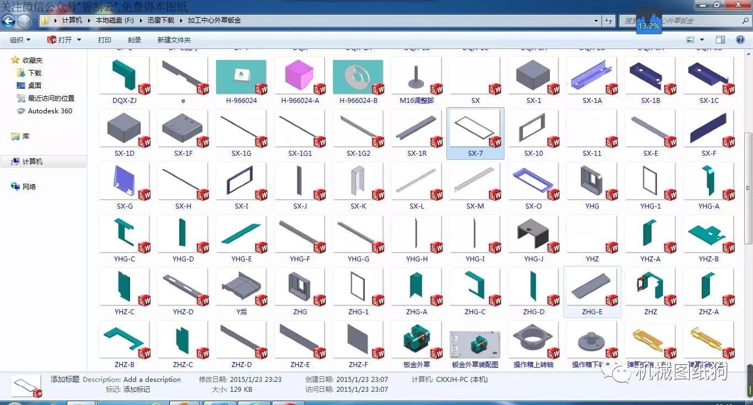This screenshot has width=753, height=405.
Task: Expand the change view options arrow
Action: click(702, 40)
